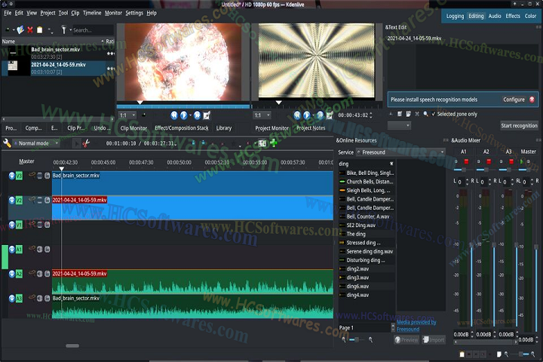Rewind in the Project Monitor
This screenshot has height=362, width=543.
[297, 115]
